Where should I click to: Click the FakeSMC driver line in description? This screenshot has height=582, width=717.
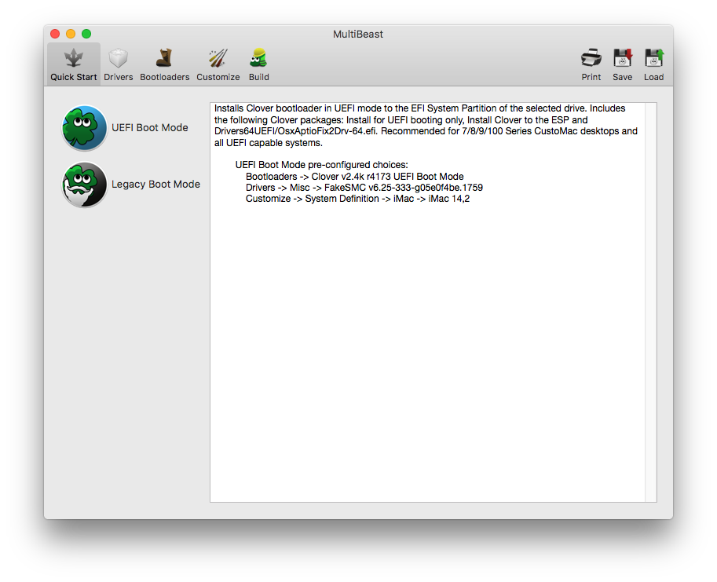(x=364, y=188)
